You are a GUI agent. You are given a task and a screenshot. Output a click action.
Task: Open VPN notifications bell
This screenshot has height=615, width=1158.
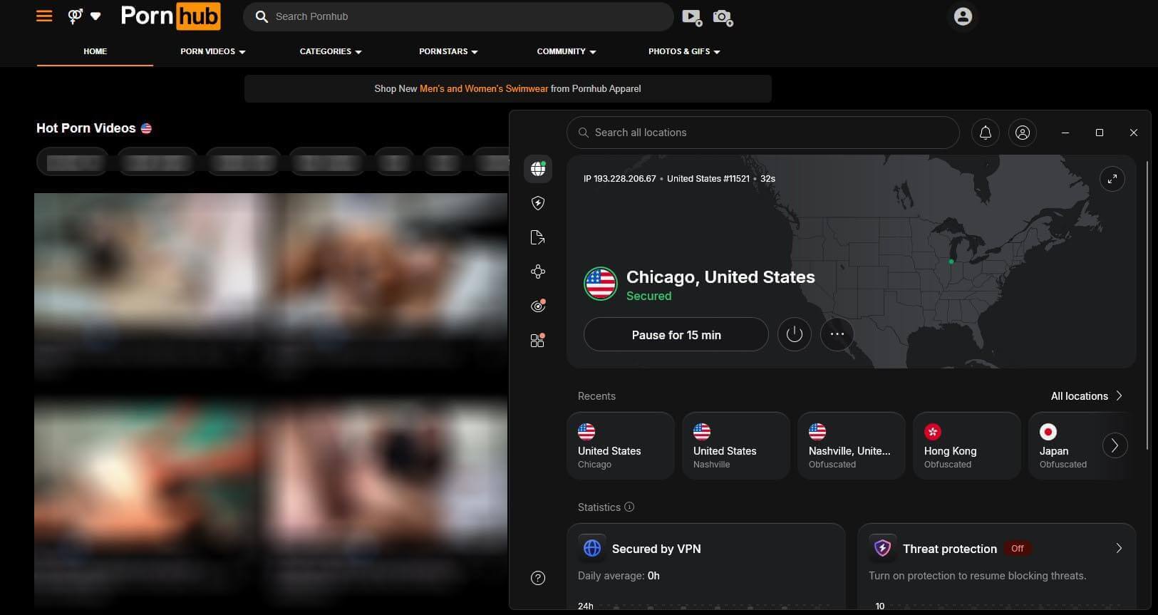(x=986, y=133)
